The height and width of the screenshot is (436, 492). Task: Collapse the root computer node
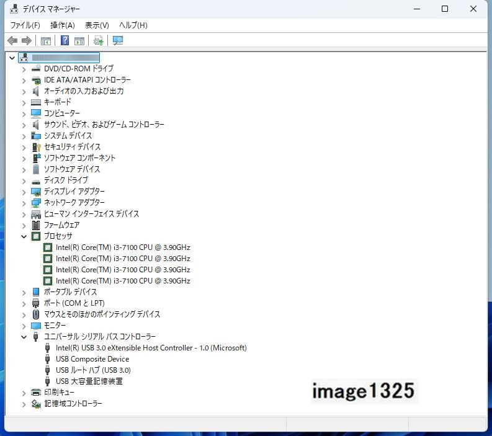[12, 58]
